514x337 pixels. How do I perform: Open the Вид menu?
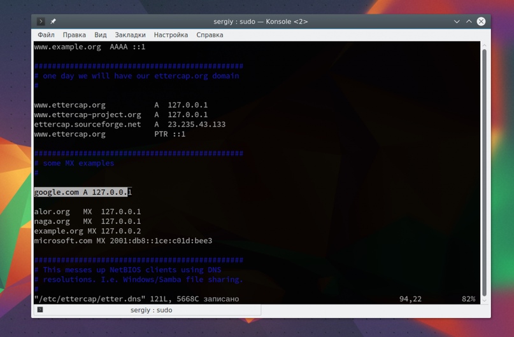[101, 35]
